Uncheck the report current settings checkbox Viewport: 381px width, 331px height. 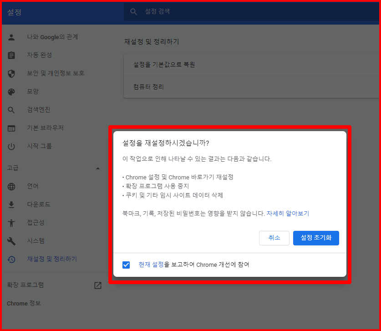point(126,265)
